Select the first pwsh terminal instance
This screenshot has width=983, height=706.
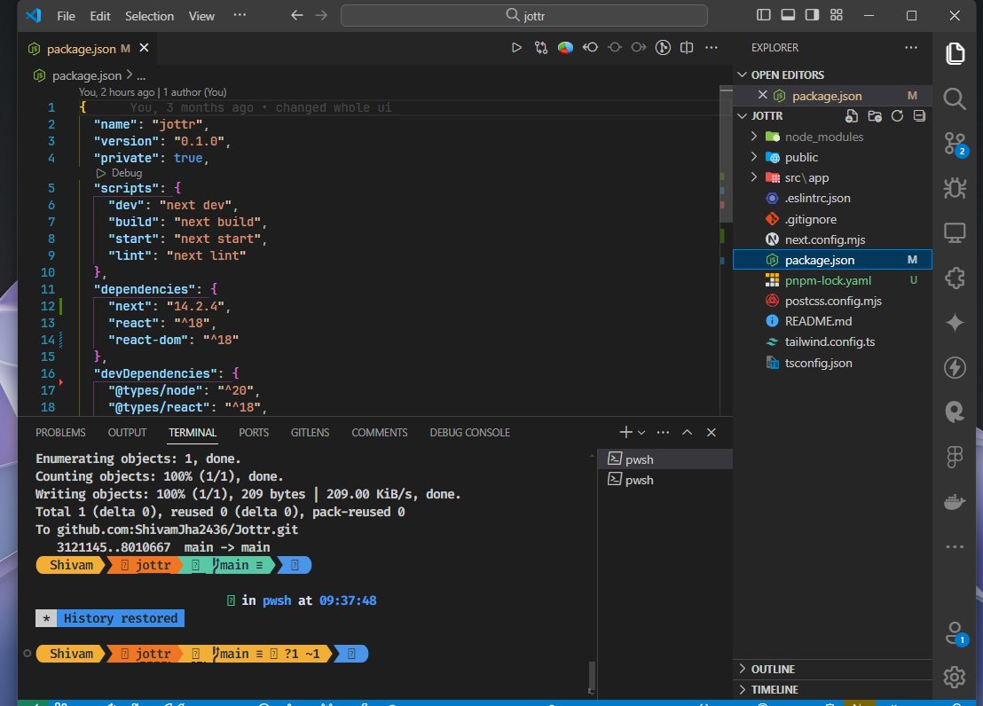tap(665, 459)
